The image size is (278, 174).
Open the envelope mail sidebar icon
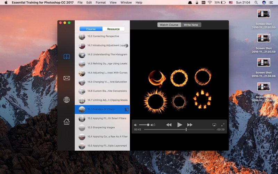coord(67,78)
